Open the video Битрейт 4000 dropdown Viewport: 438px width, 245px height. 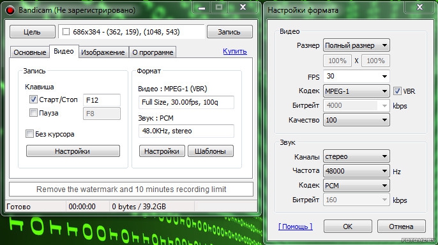356,105
